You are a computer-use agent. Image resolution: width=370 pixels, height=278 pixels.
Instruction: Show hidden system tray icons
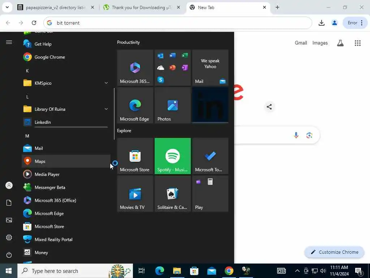pos(297,271)
